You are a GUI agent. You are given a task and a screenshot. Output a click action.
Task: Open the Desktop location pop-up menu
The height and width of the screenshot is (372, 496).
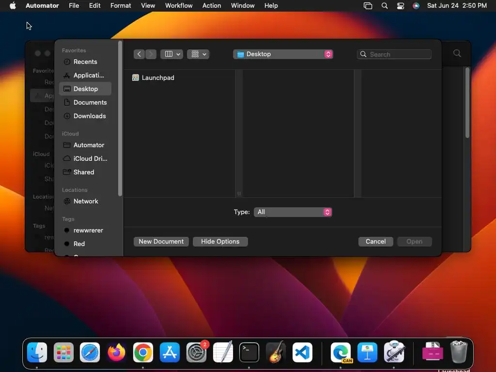[283, 54]
